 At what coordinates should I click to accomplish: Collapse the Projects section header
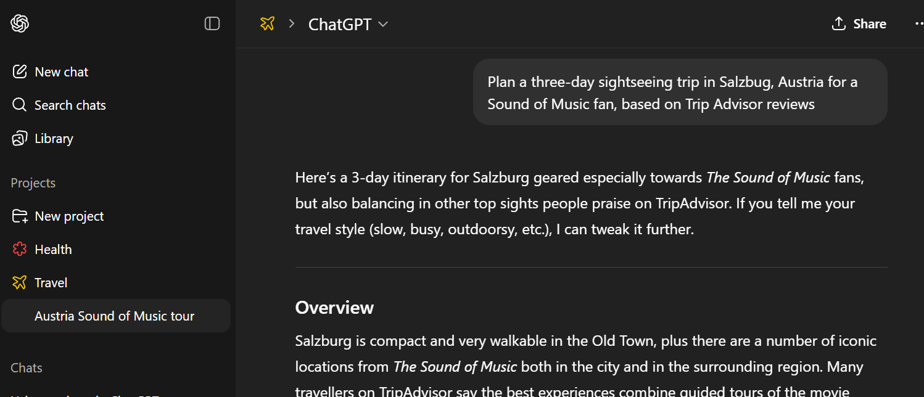point(33,182)
